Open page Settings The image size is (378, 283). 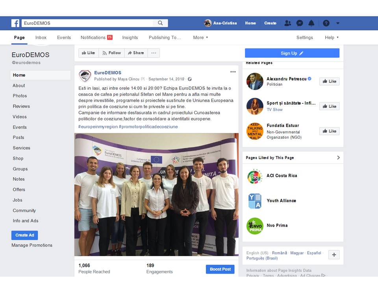pos(304,38)
